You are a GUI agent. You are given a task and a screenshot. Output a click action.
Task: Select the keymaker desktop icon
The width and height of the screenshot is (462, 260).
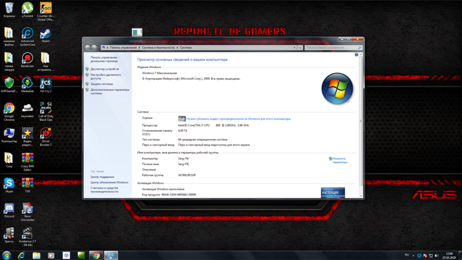[x=27, y=110]
